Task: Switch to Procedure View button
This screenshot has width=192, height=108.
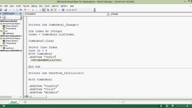Action: pyautogui.click(x=25, y=97)
